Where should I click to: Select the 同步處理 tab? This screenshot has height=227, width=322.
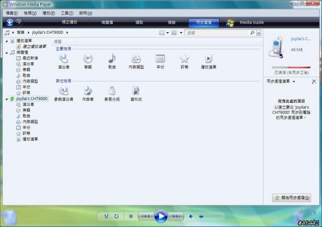point(204,23)
